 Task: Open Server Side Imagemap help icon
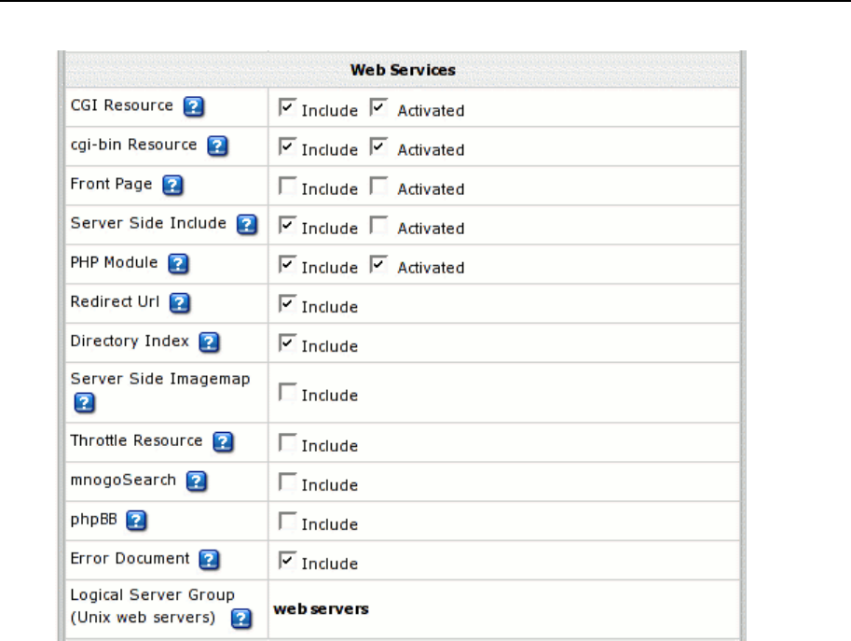tap(84, 403)
